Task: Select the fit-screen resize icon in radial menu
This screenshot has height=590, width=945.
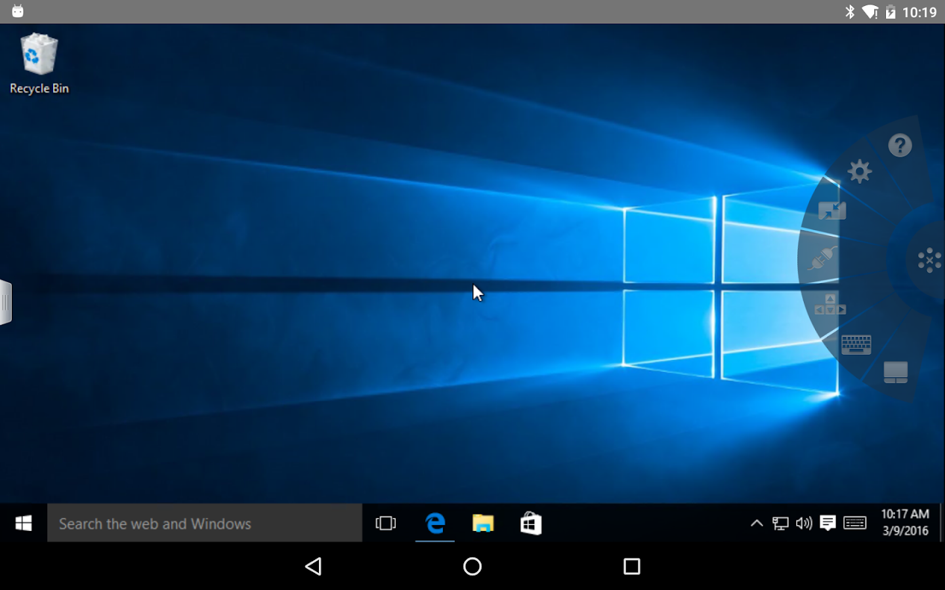Action: coord(832,210)
